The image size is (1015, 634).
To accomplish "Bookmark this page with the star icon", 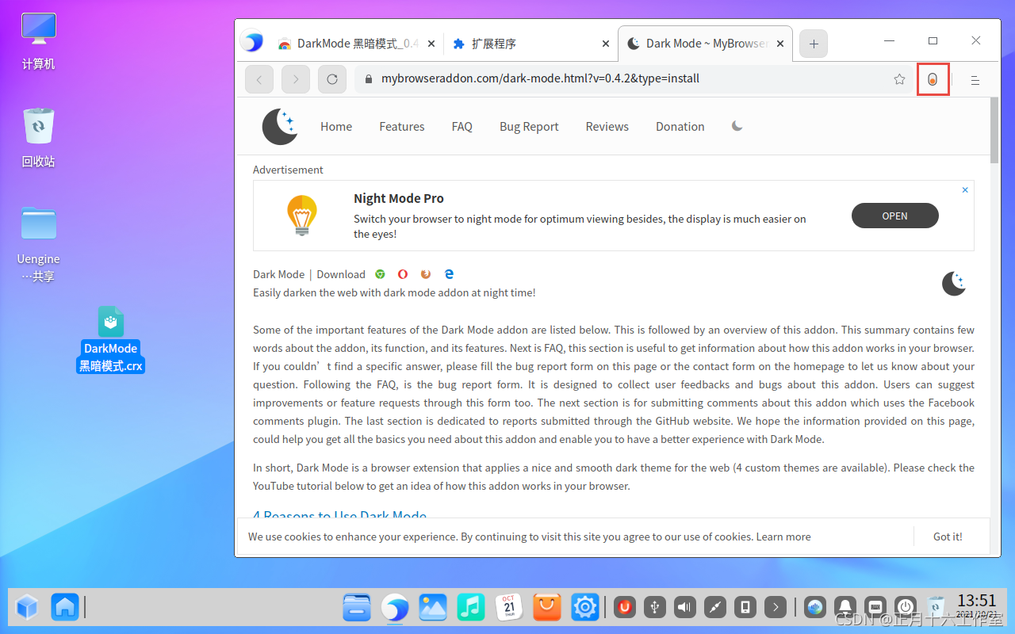I will 899,79.
